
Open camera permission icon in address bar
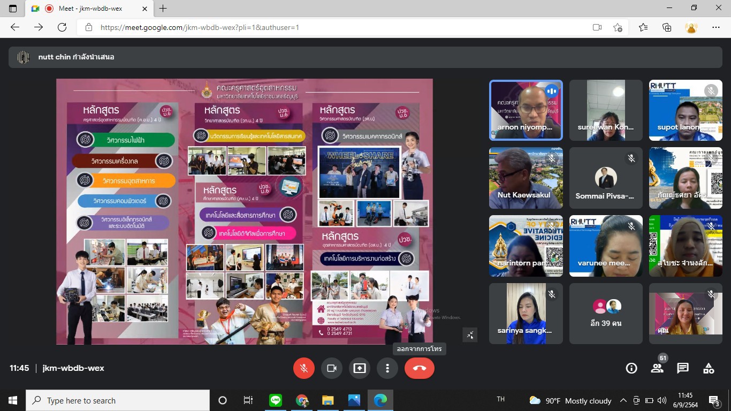[597, 27]
